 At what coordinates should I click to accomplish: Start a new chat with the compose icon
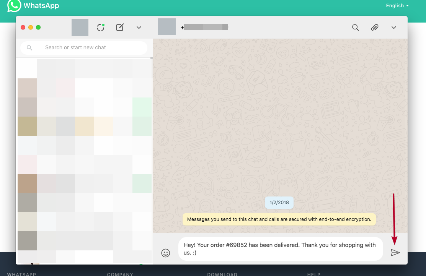click(x=120, y=28)
